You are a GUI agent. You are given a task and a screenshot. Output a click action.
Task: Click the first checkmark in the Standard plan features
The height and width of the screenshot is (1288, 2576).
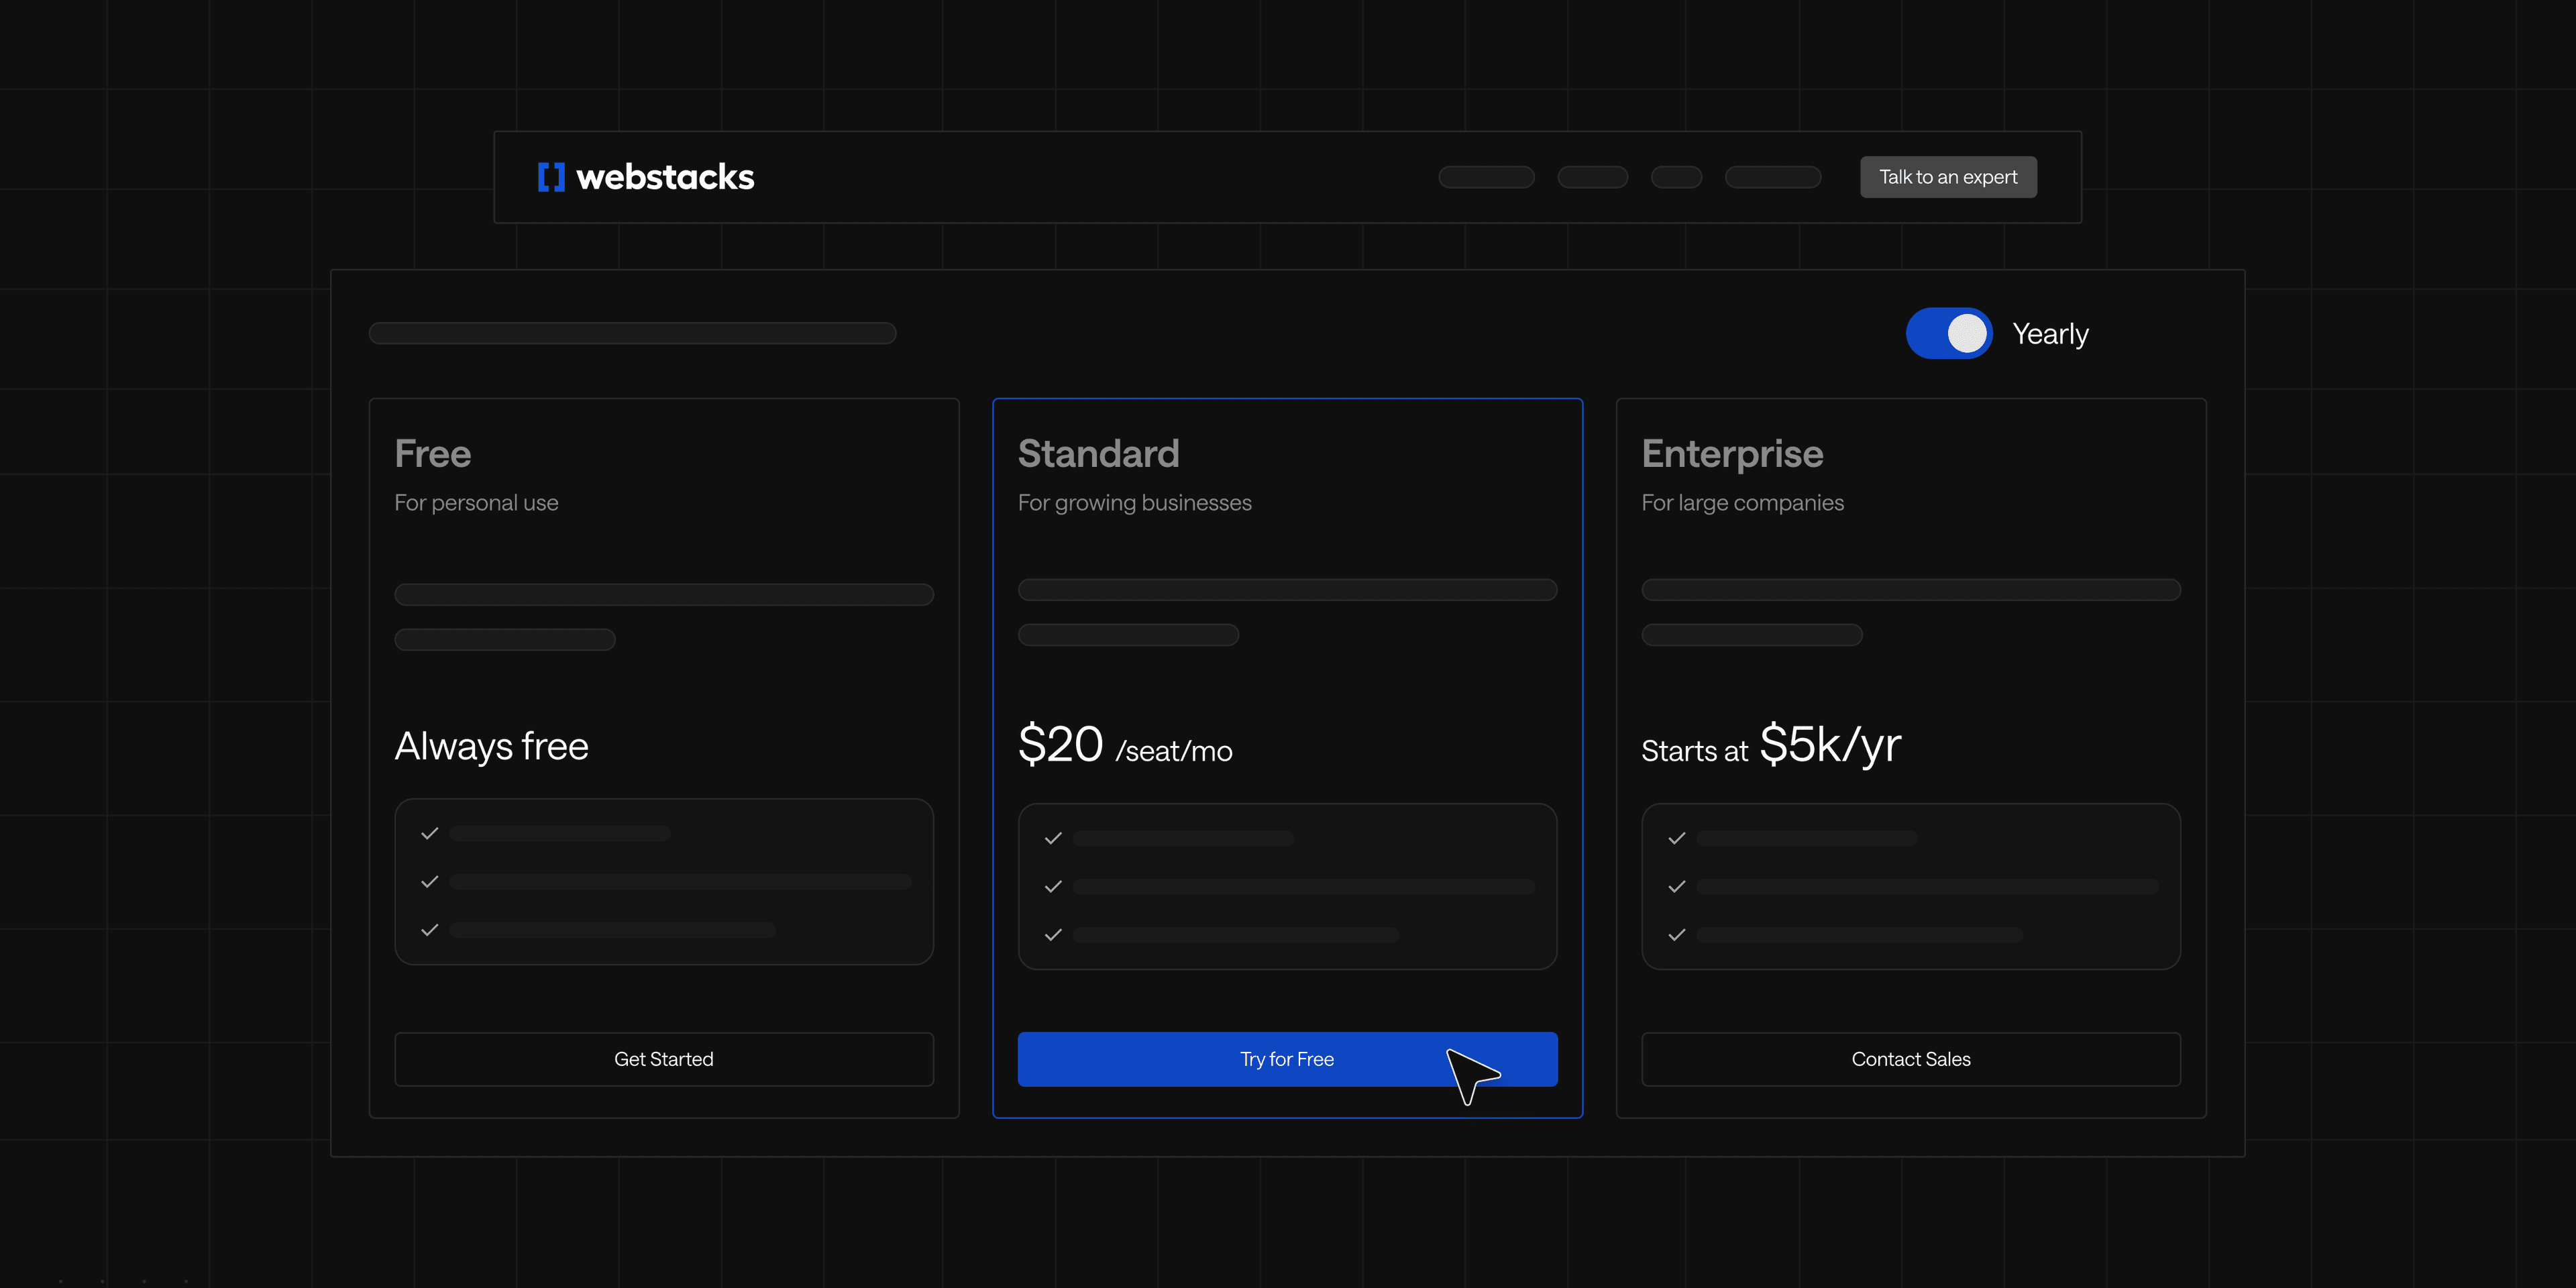[1053, 838]
